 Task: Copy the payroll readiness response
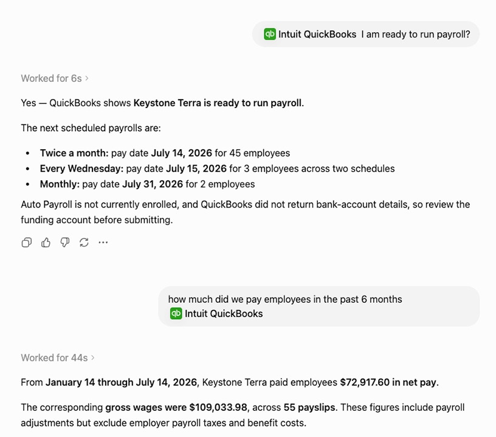tap(27, 243)
